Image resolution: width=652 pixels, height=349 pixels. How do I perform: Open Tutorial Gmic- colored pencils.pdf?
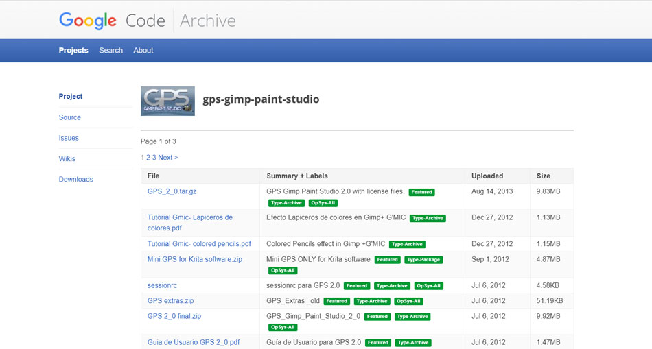(x=199, y=244)
